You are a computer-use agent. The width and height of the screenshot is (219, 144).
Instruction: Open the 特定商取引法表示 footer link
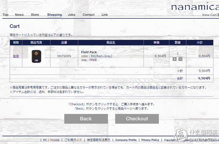pyautogui.click(x=99, y=140)
